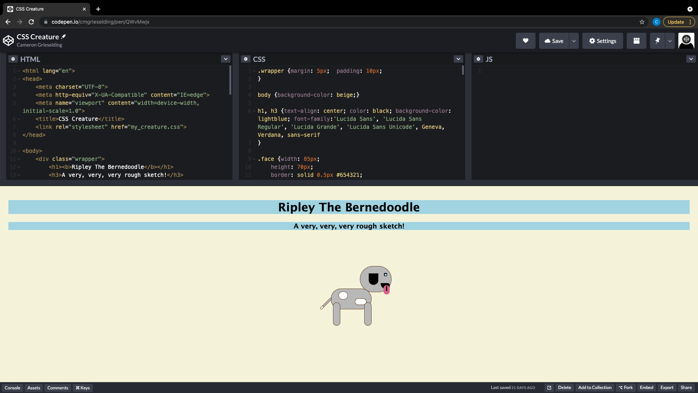The image size is (698, 393).
Task: Fold the .face CSS rule at line 9
Action: tap(254, 159)
